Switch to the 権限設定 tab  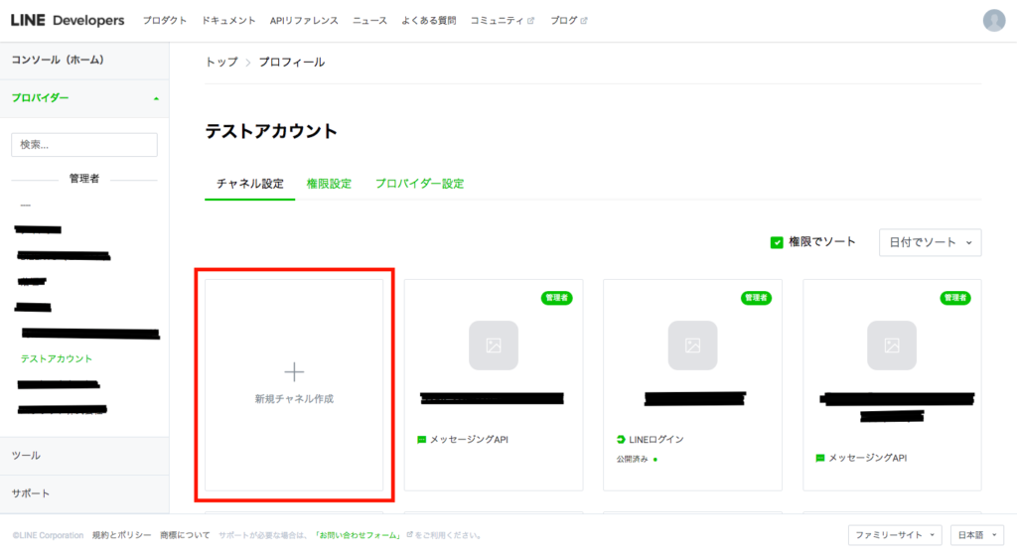[x=329, y=184]
